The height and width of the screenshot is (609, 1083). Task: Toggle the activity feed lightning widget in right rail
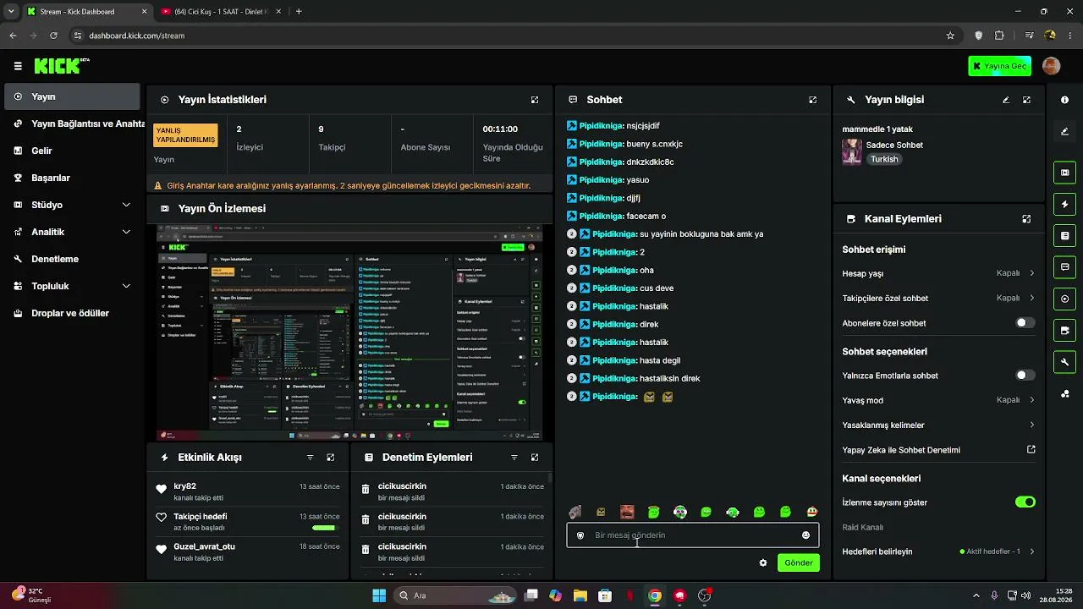1064,205
